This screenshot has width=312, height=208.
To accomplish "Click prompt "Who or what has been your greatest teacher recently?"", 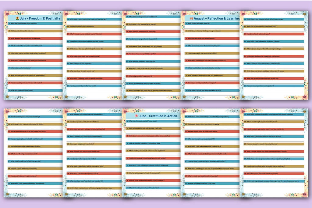I will click(x=212, y=68).
